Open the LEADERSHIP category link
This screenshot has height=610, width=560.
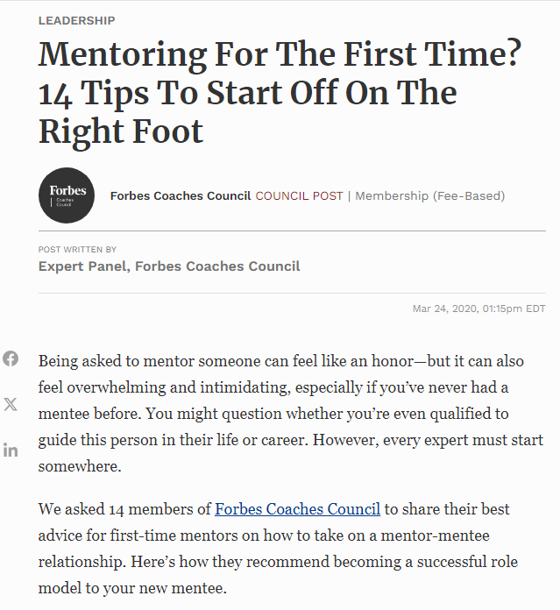76,20
